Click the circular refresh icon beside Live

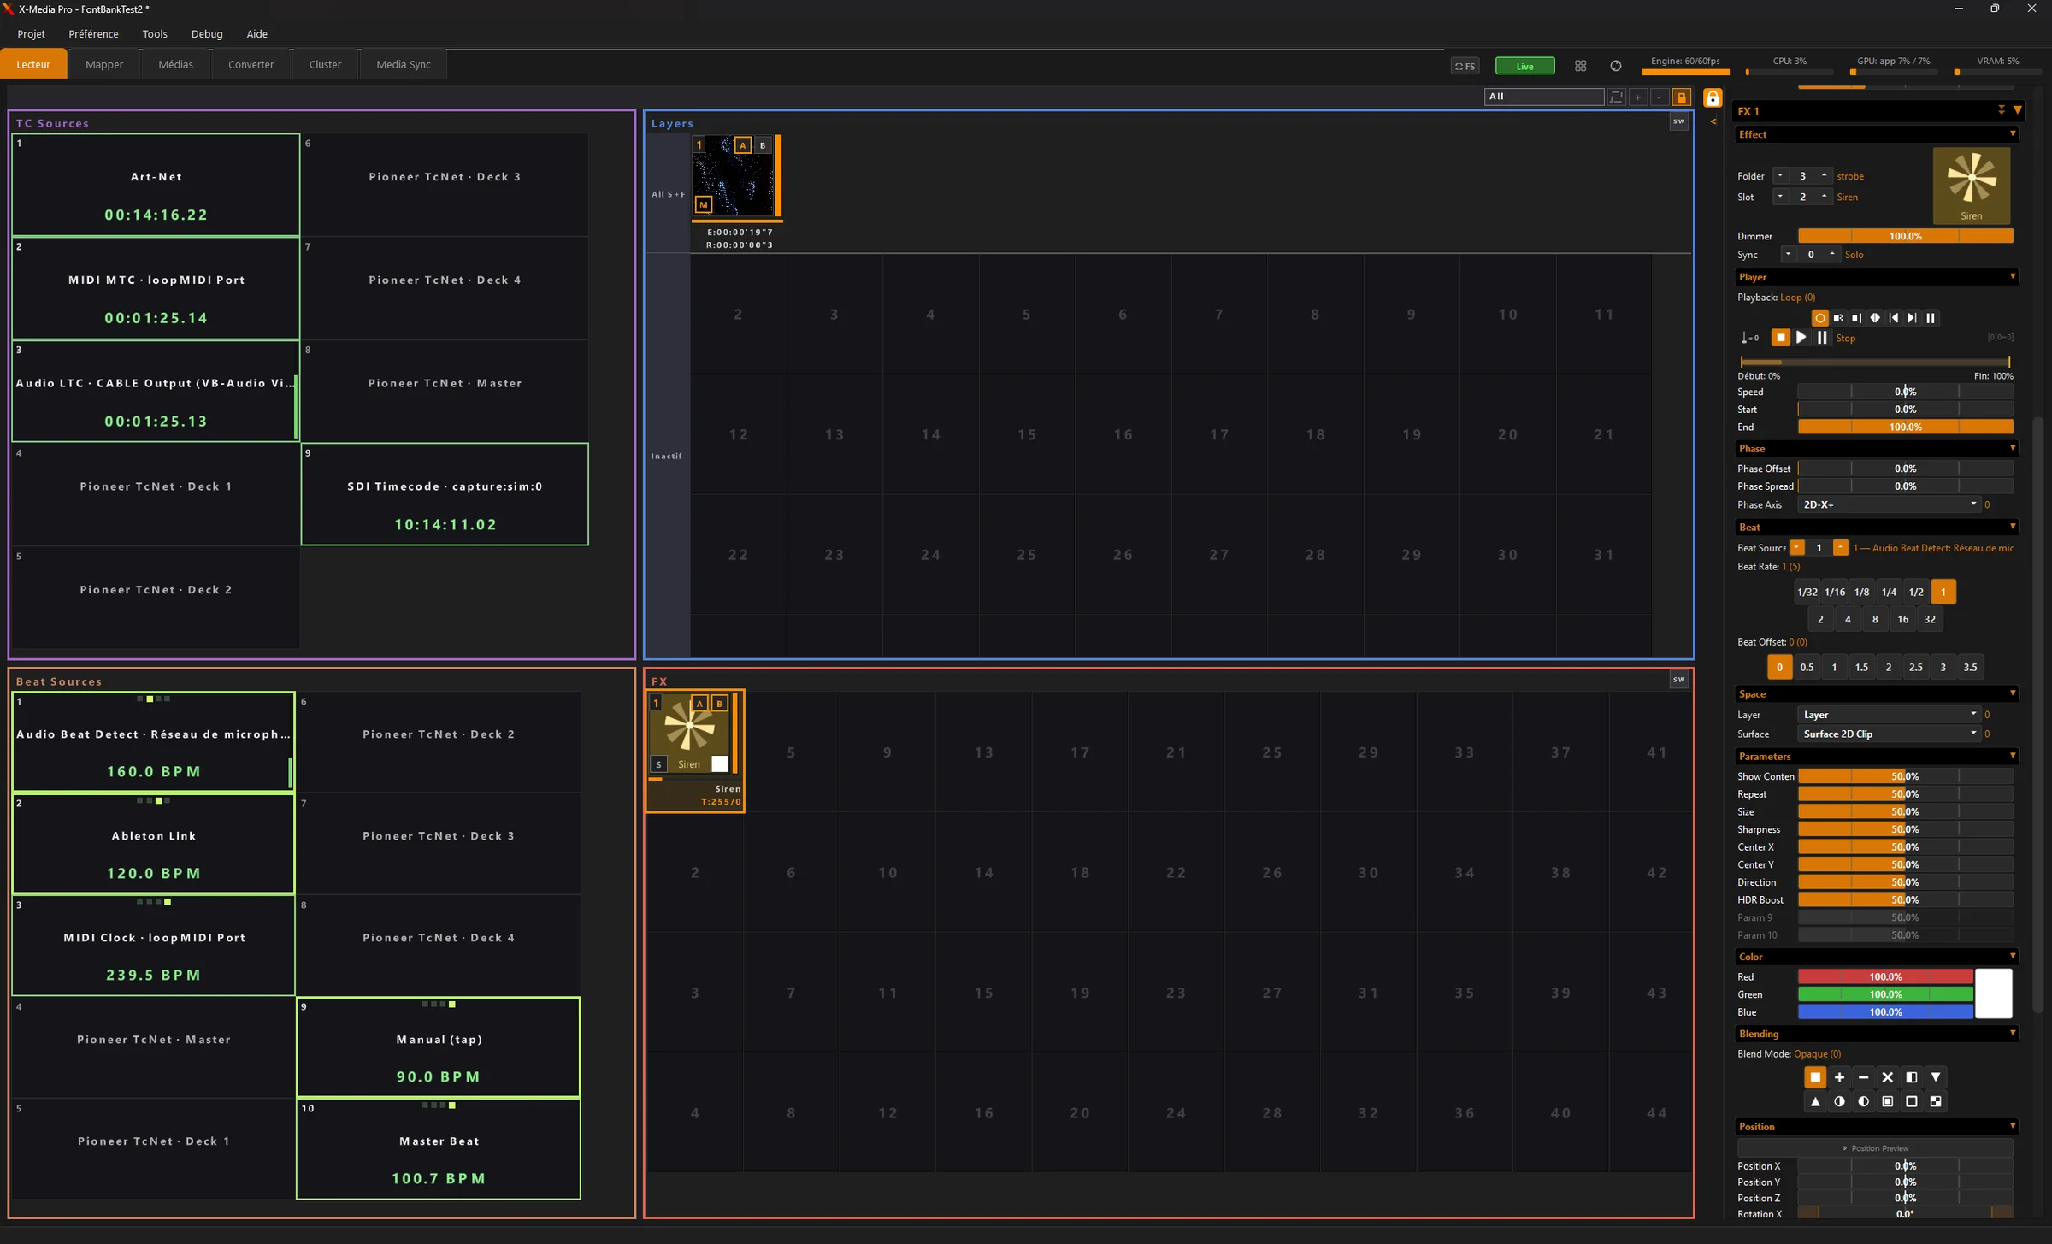coord(1615,66)
